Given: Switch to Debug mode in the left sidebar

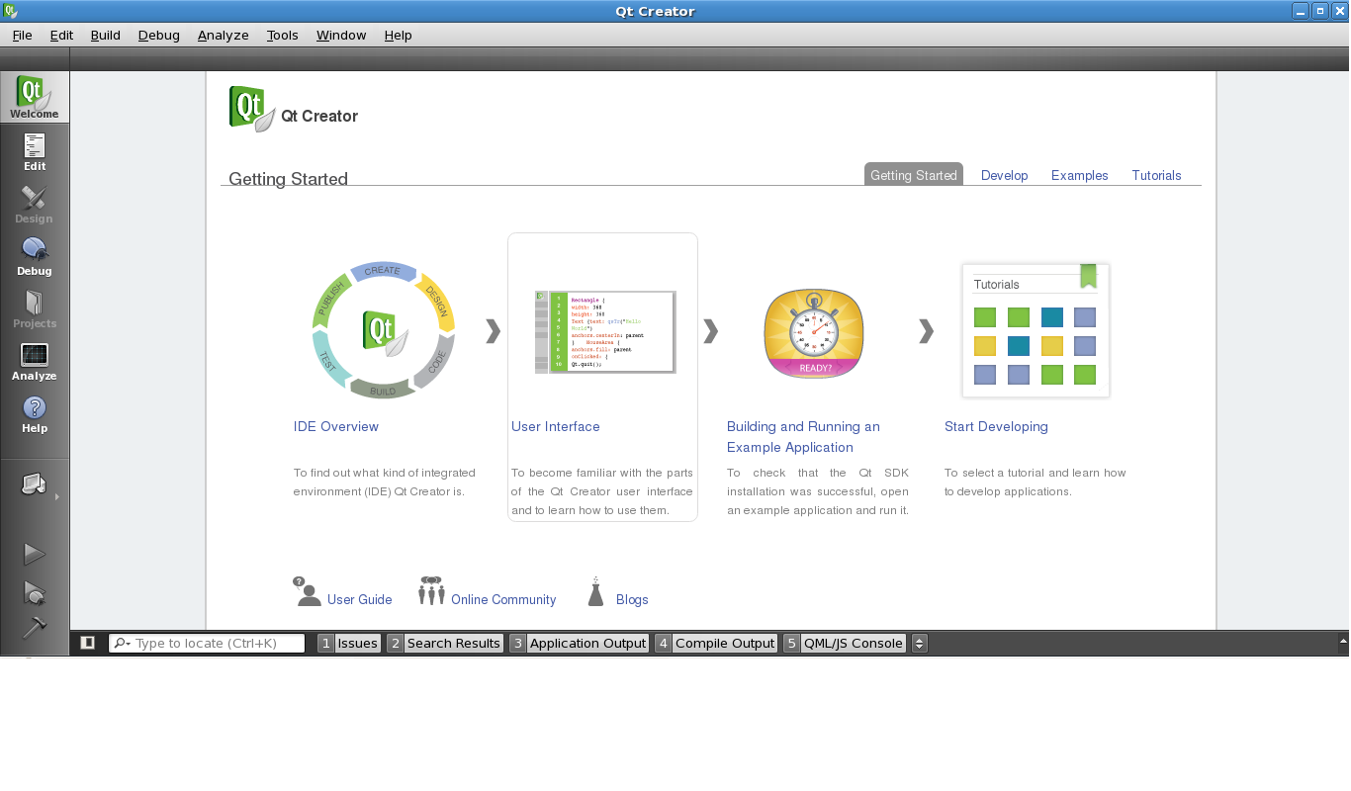Looking at the screenshot, I should pos(35,256).
